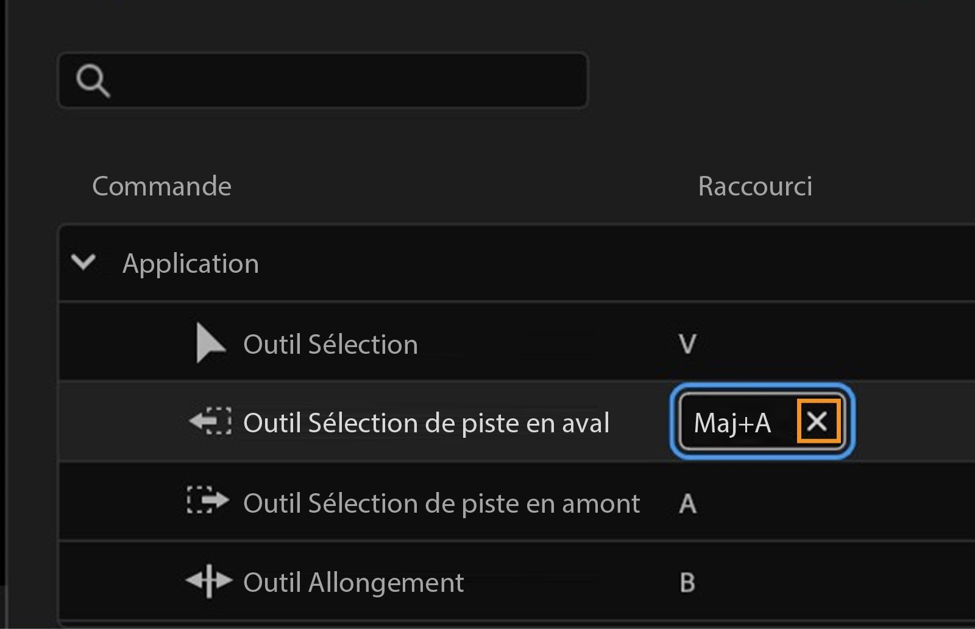Viewport: 975px width, 629px height.
Task: Click the Commande column header
Action: tap(161, 186)
